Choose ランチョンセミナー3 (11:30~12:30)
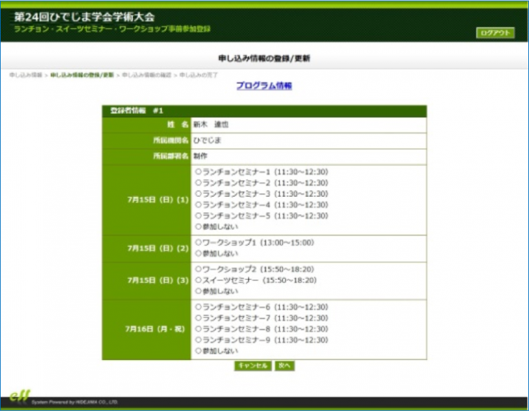The height and width of the screenshot is (411, 529). 198,194
